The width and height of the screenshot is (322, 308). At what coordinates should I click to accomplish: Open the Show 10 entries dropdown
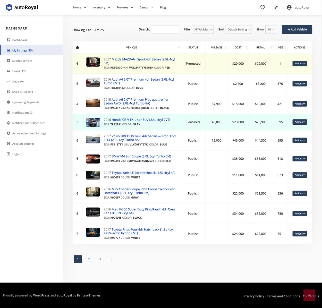pos(270,29)
